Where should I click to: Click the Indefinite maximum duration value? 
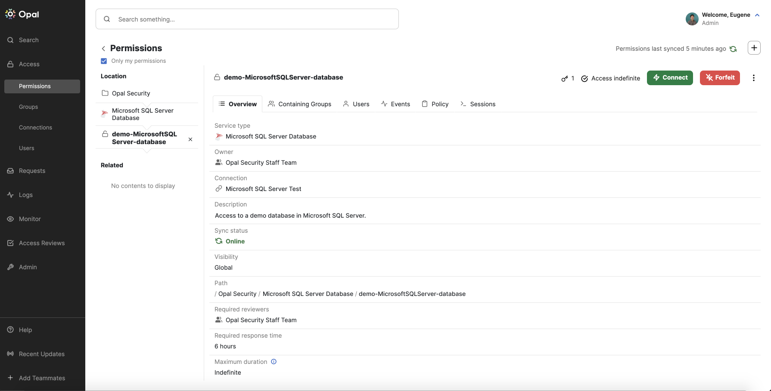[x=228, y=373]
